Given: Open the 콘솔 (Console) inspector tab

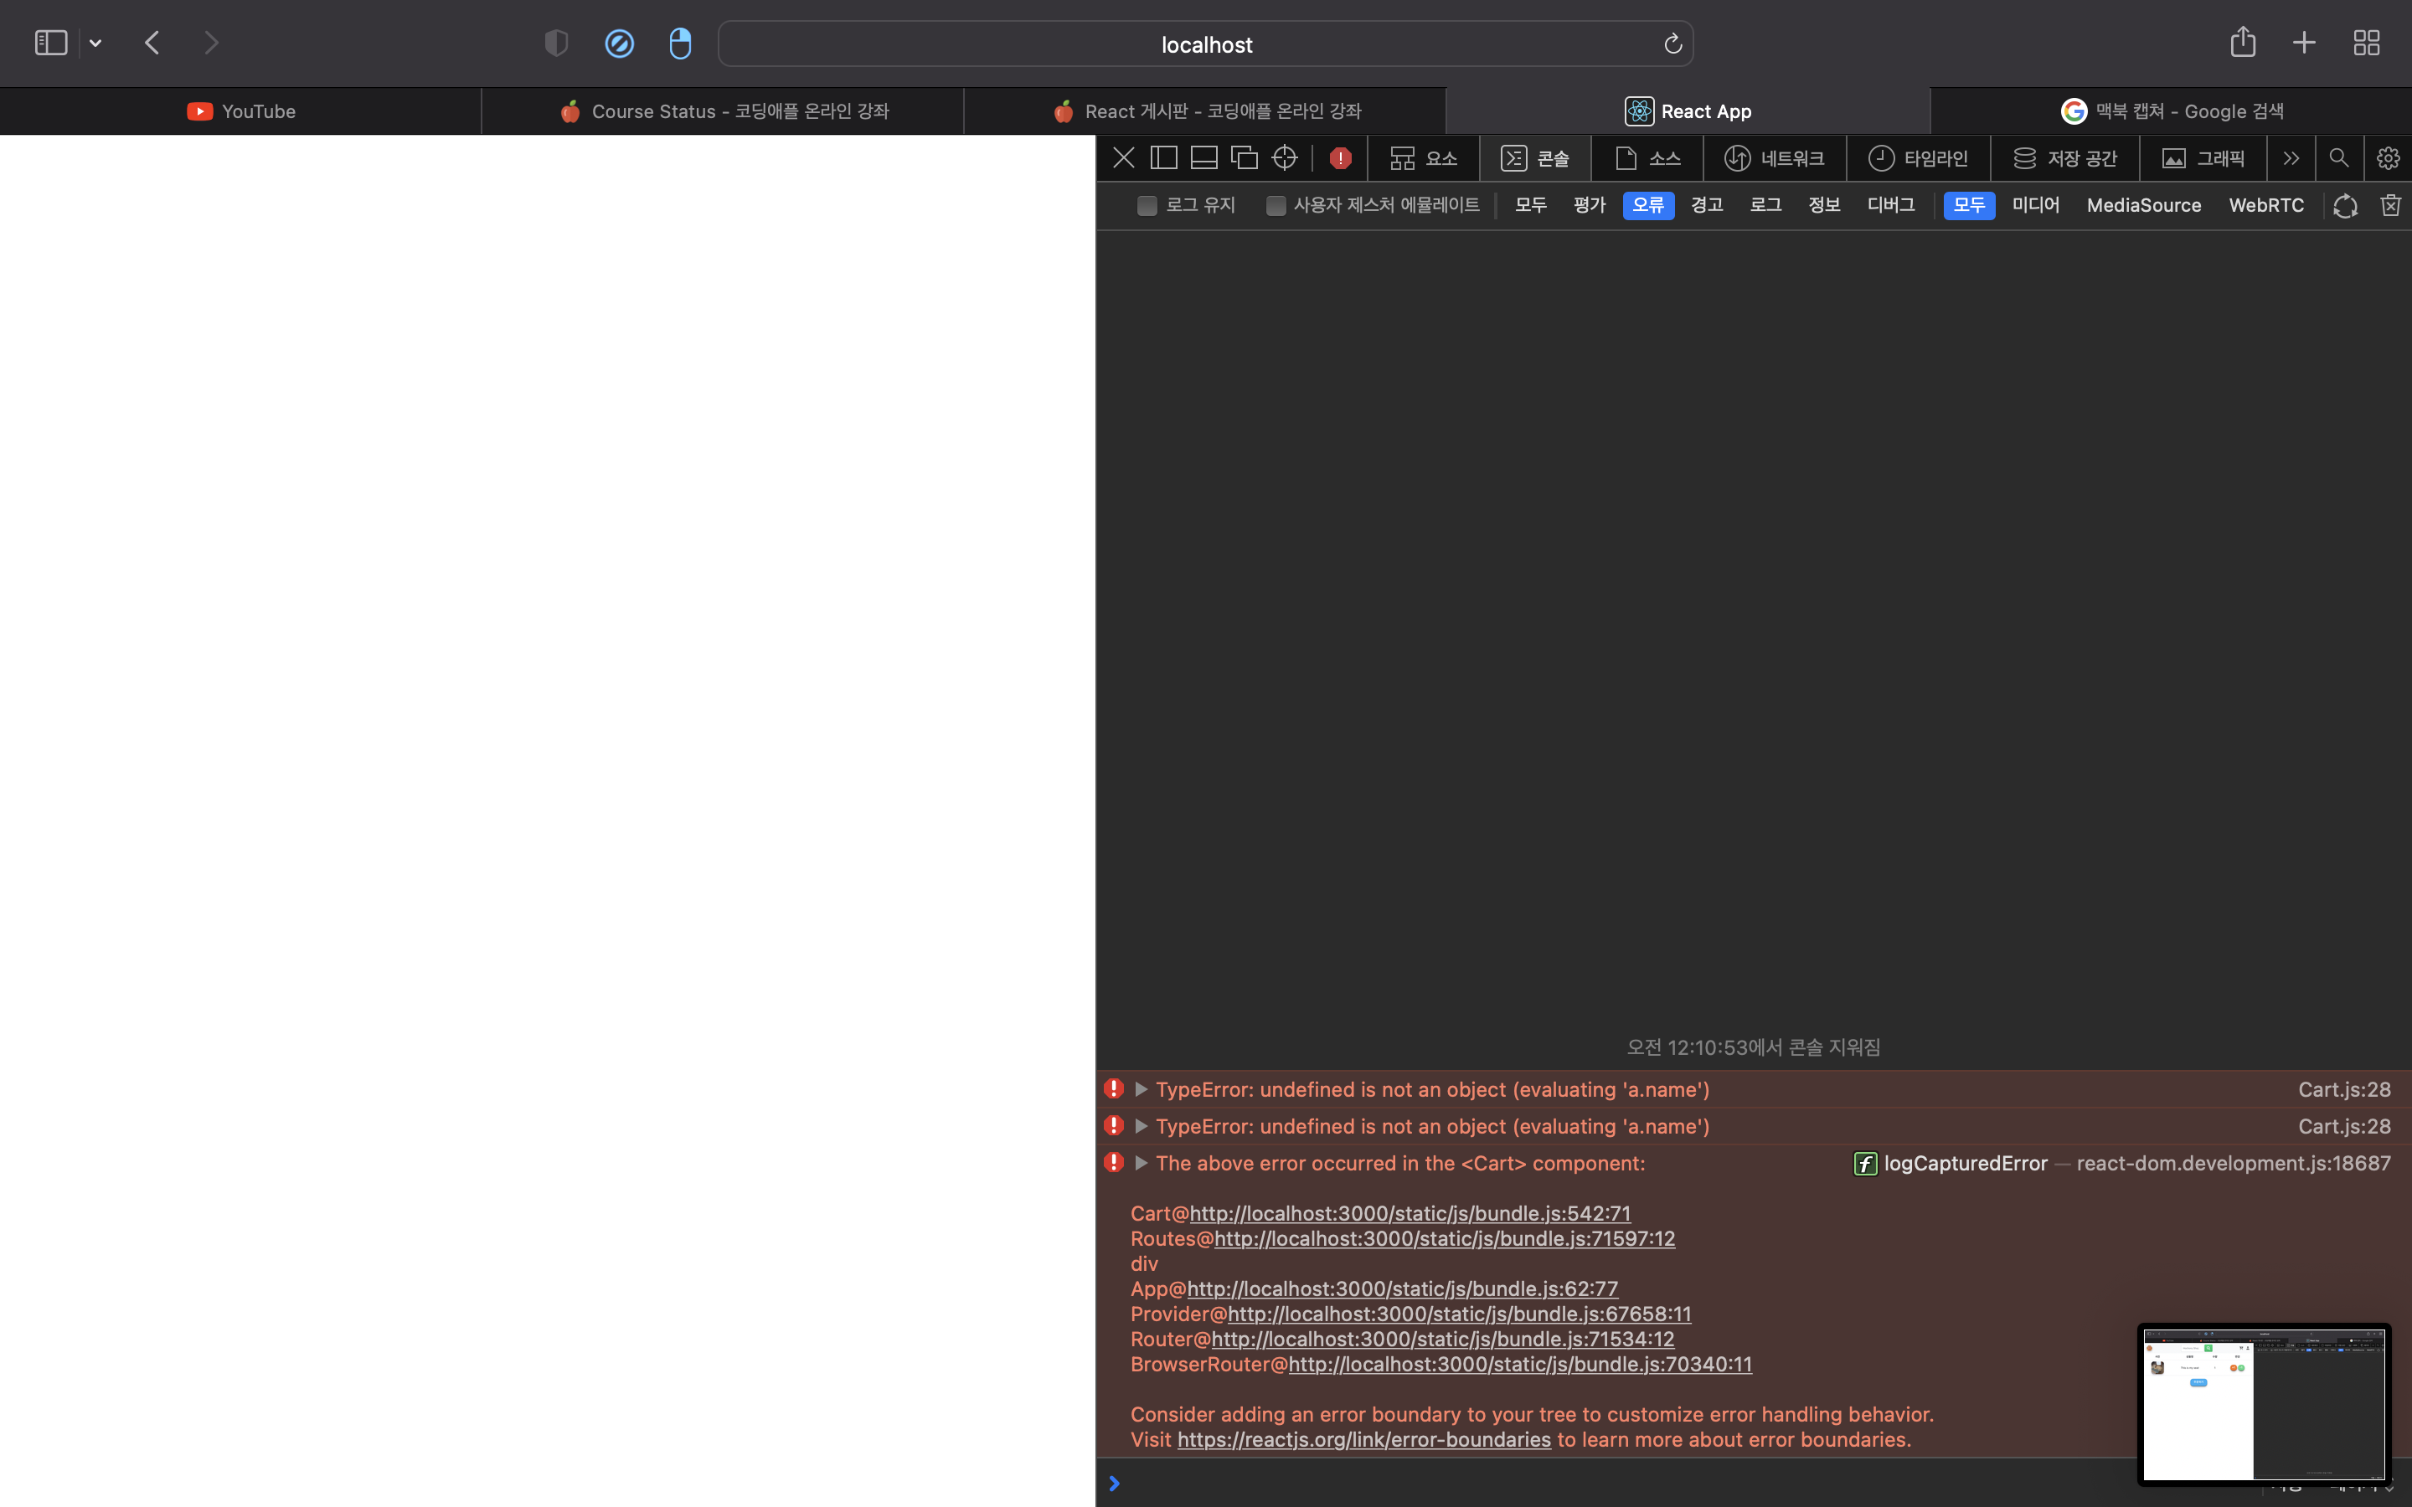Looking at the screenshot, I should [x=1535, y=157].
